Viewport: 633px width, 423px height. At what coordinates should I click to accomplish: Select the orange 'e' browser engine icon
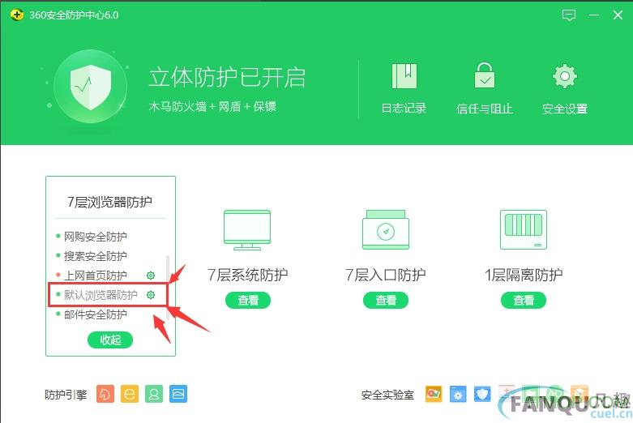pyautogui.click(x=130, y=394)
